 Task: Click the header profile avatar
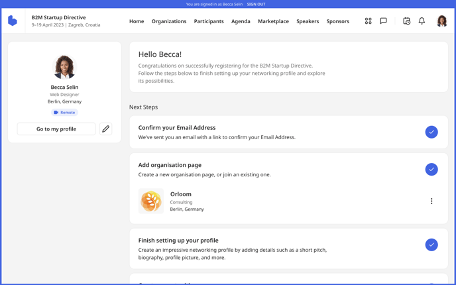coord(441,21)
